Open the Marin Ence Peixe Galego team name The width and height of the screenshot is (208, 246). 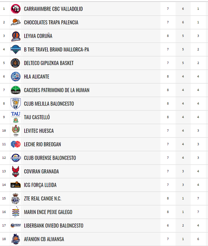point(48,212)
